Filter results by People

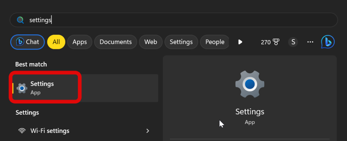click(x=215, y=42)
